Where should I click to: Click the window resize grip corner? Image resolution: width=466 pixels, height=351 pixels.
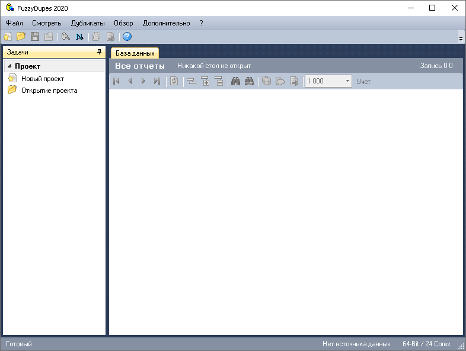[x=462, y=346]
